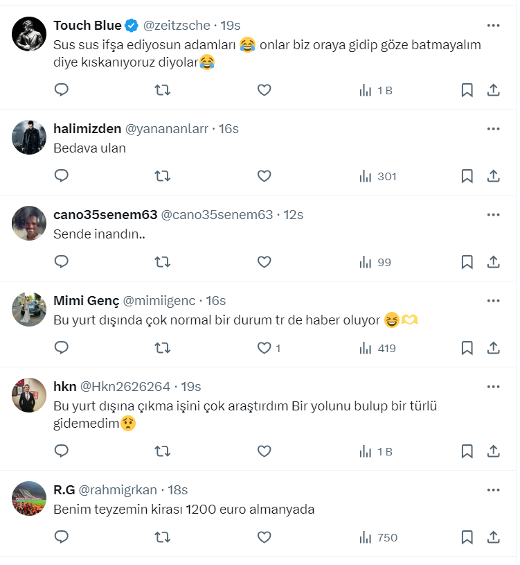Click hkn's profile avatar
Viewport: 520px width, 565px height.
pyautogui.click(x=29, y=396)
